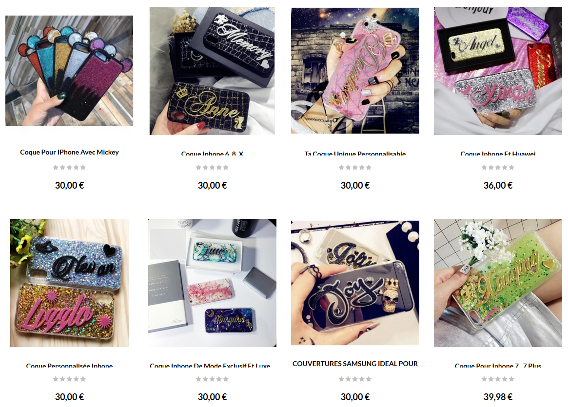View the Lizzlo glitter case thumbnail

pos(69,283)
